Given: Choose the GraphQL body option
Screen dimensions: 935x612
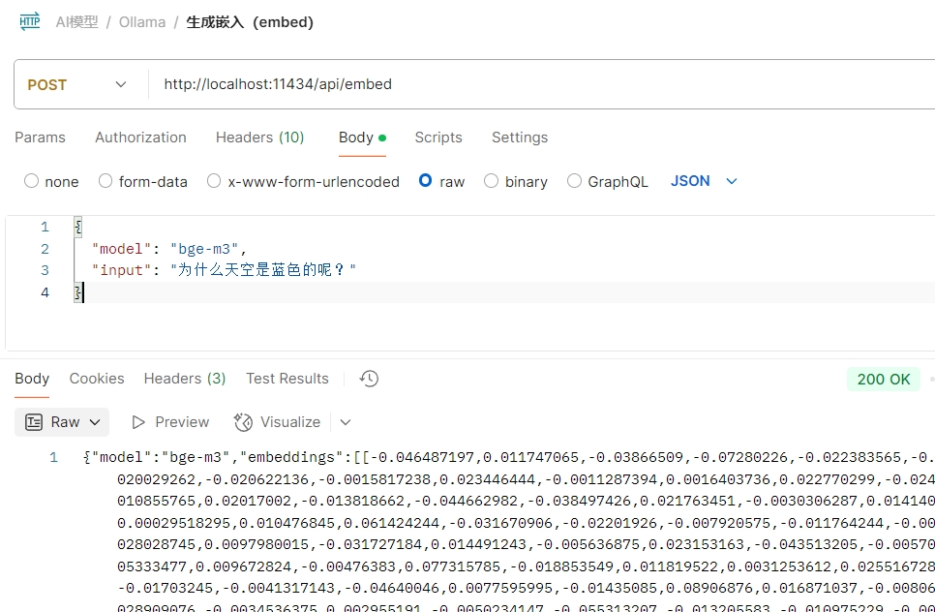Looking at the screenshot, I should click(x=574, y=181).
